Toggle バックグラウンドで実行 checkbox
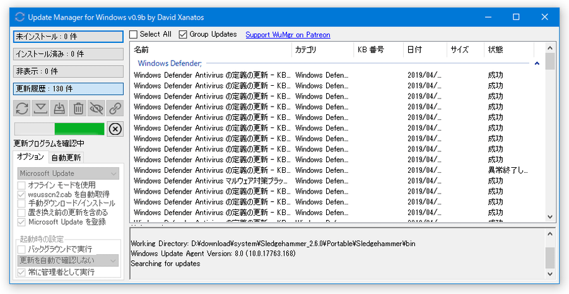The image size is (569, 294). coord(22,249)
